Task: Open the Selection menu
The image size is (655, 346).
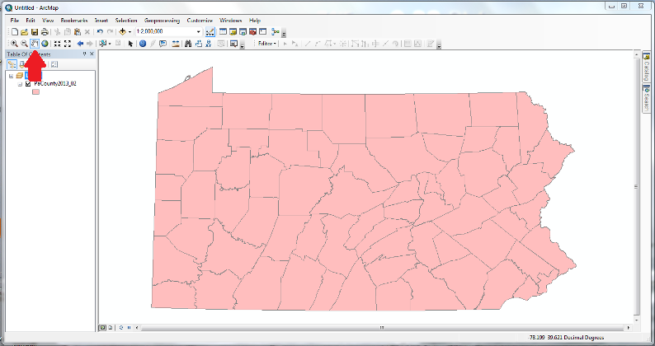Action: 125,20
